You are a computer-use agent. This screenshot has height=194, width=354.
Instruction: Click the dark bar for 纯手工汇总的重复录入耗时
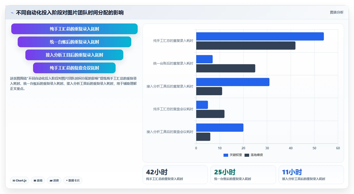click(246, 45)
